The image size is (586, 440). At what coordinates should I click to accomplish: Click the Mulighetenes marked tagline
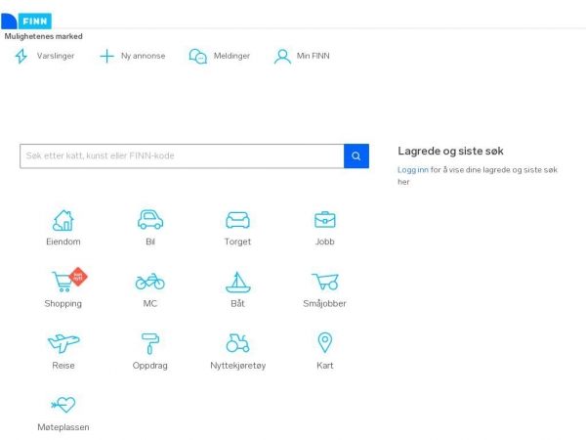tap(43, 36)
